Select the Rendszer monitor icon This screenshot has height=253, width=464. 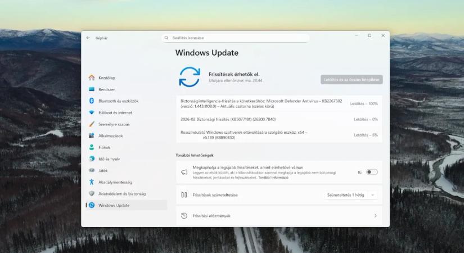tap(92, 89)
